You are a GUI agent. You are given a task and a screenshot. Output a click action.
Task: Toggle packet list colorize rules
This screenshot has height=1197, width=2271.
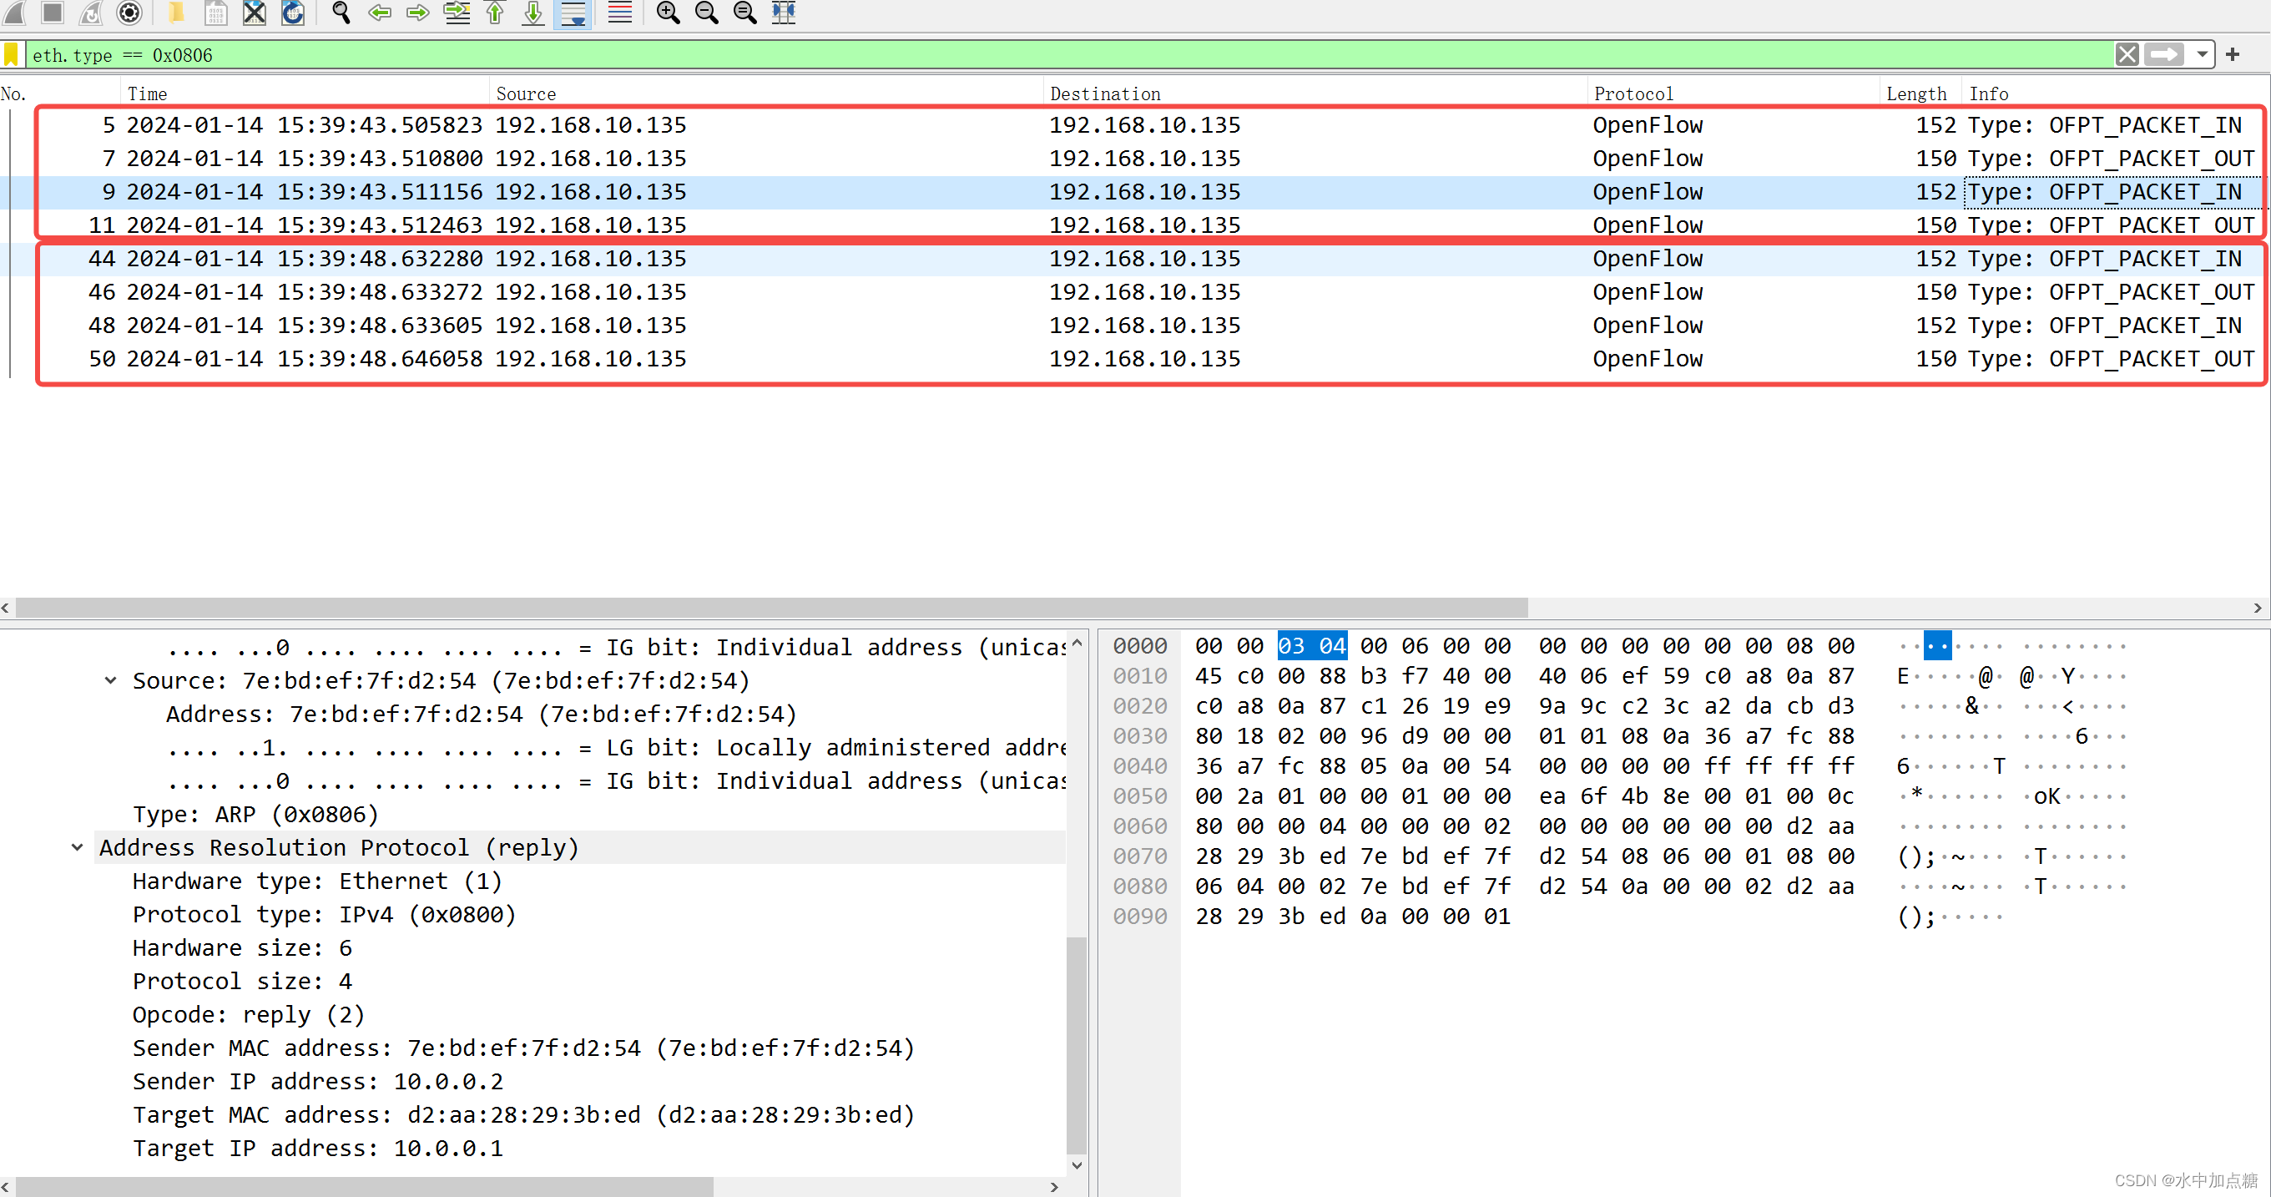(620, 13)
